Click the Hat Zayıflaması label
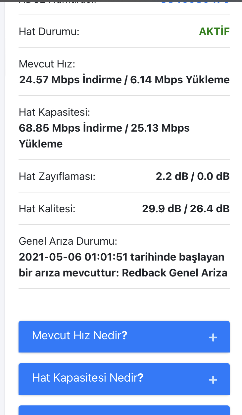Image resolution: width=242 pixels, height=415 pixels. tap(57, 177)
